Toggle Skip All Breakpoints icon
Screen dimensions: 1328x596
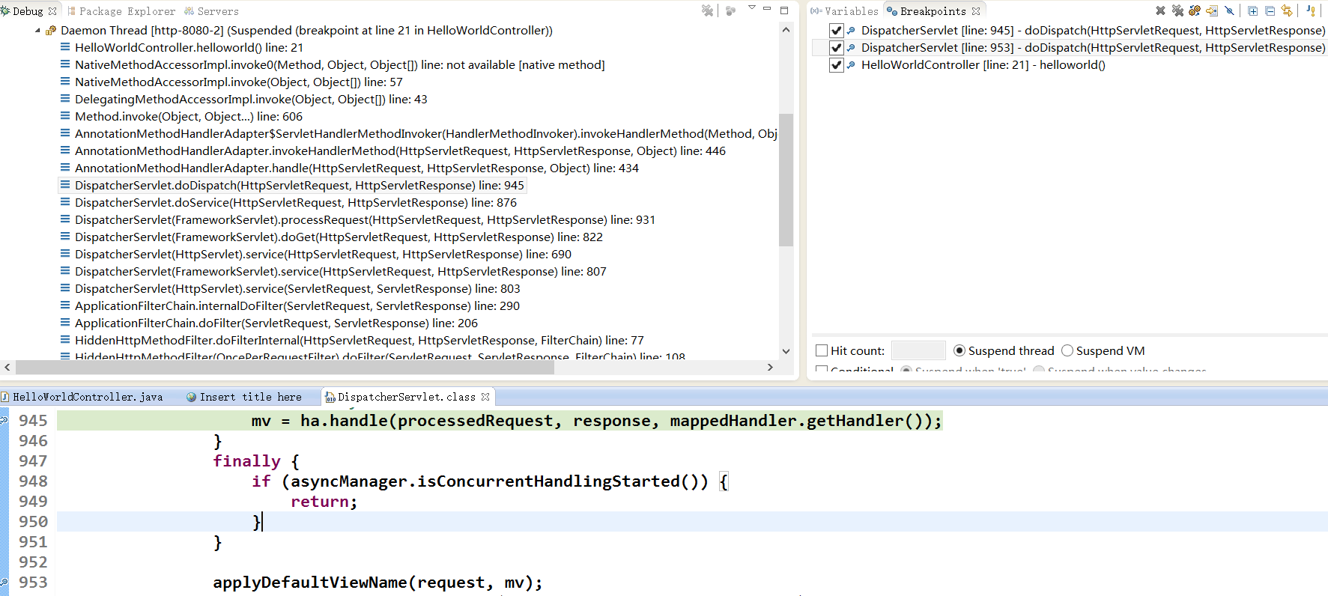click(1229, 10)
